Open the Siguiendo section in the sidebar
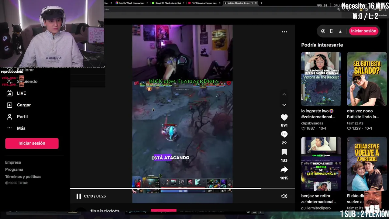389x219 pixels. (x=27, y=82)
